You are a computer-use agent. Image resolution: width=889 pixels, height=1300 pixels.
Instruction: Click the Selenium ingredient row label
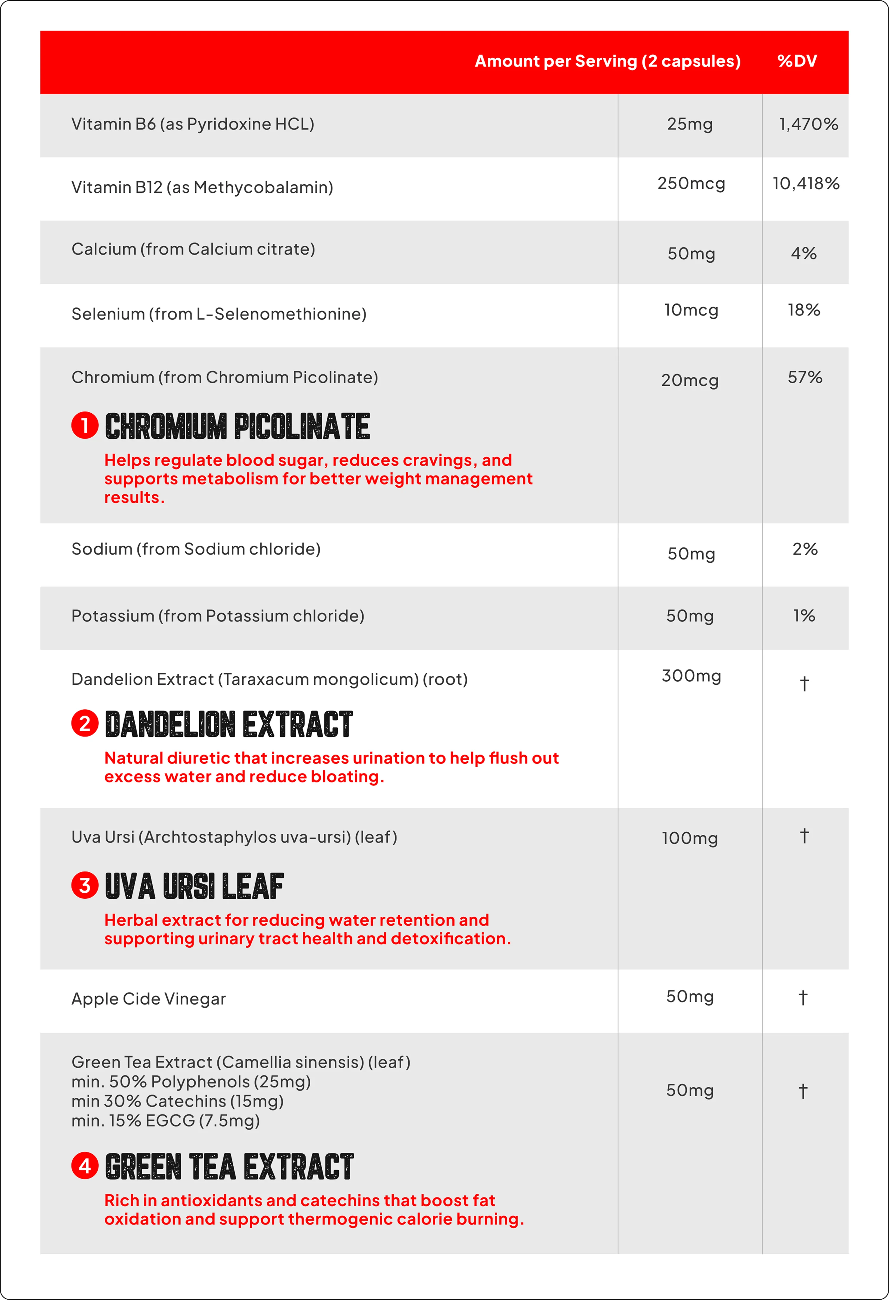[219, 314]
